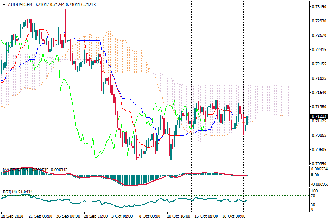Click the 0.71640 price scale value
Viewport: 328px width, 221px height.
click(x=318, y=93)
